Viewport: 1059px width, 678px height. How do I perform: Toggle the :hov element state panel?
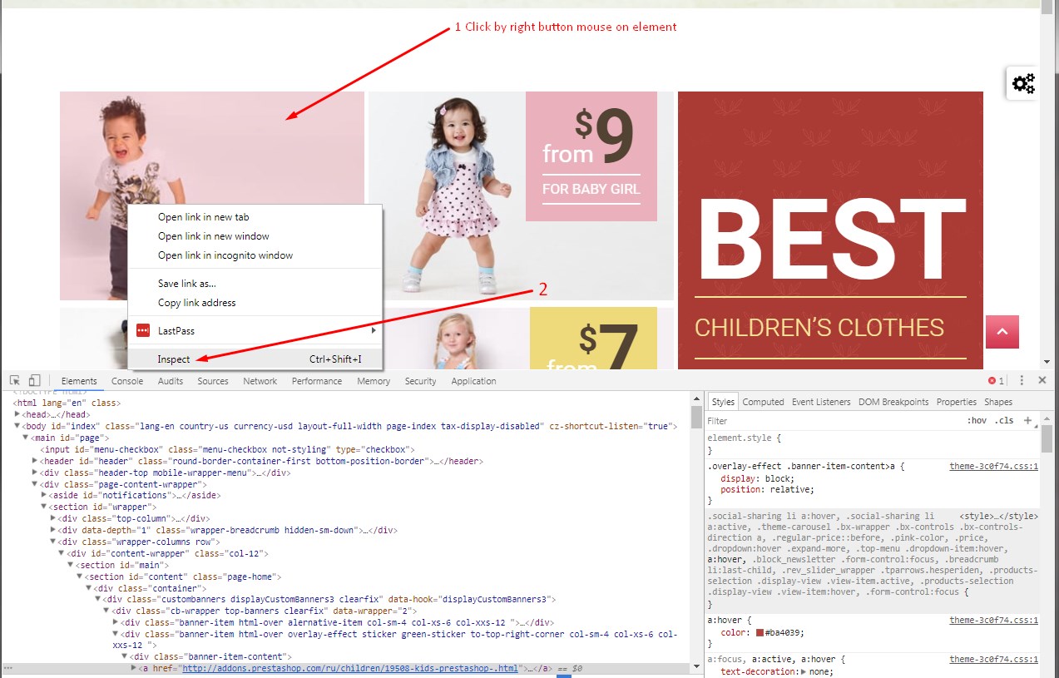tap(977, 421)
